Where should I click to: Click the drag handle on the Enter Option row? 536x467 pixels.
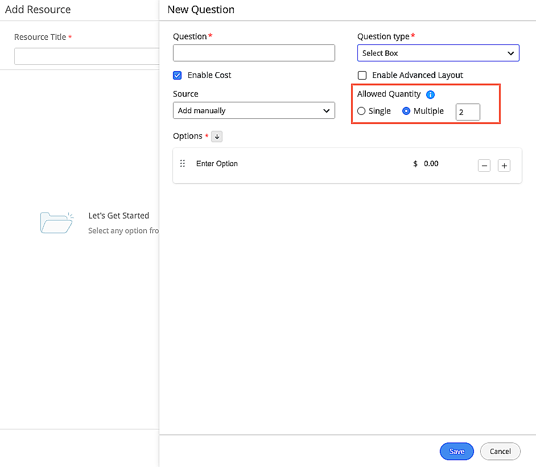(183, 163)
